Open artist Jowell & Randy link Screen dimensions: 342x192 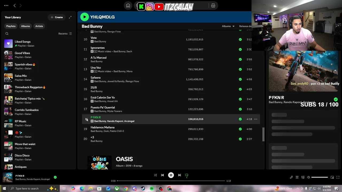click(x=116, y=81)
